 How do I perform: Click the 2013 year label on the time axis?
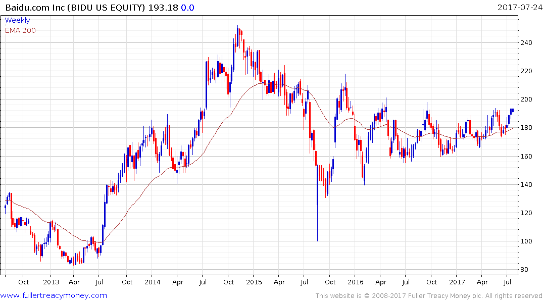(51, 282)
